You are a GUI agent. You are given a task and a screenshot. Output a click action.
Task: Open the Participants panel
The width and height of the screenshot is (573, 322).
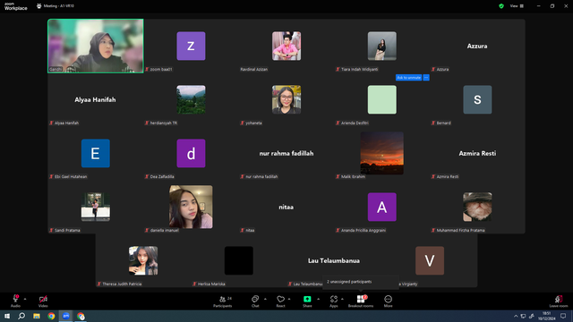pyautogui.click(x=223, y=301)
